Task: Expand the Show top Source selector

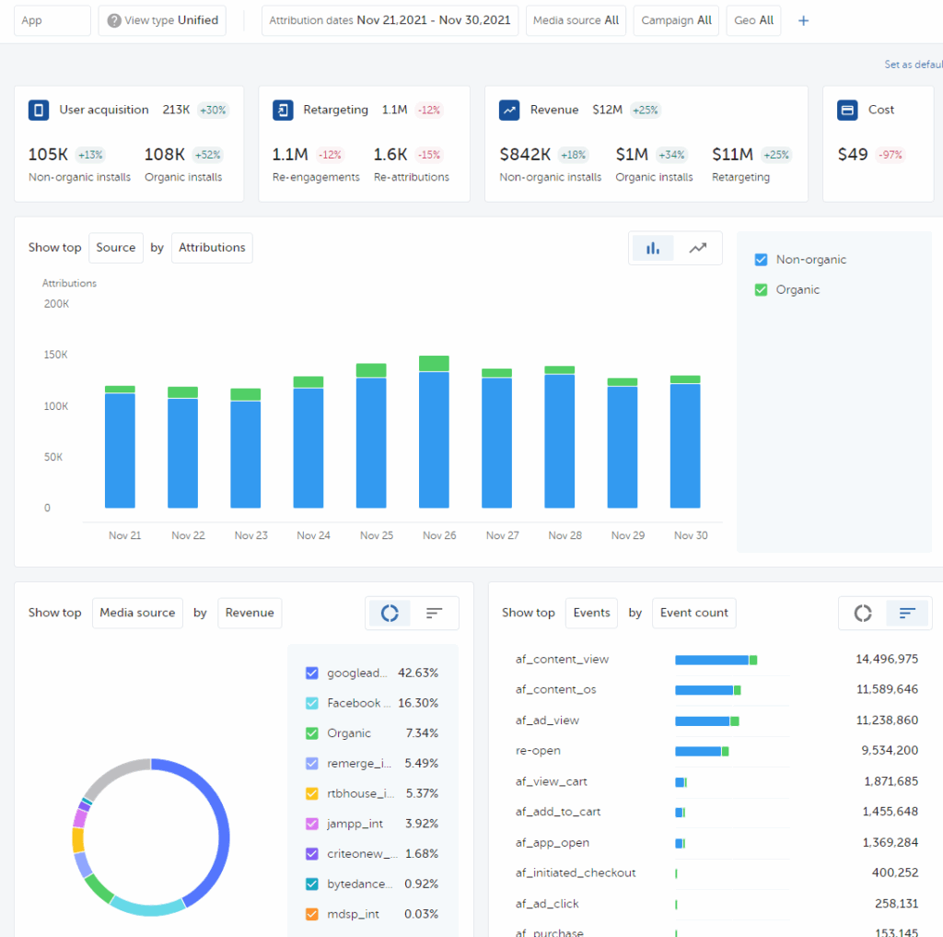Action: pos(115,248)
